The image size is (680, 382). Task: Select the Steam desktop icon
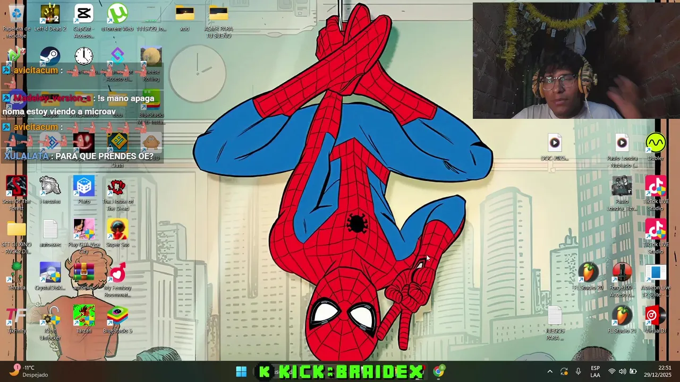point(50,56)
